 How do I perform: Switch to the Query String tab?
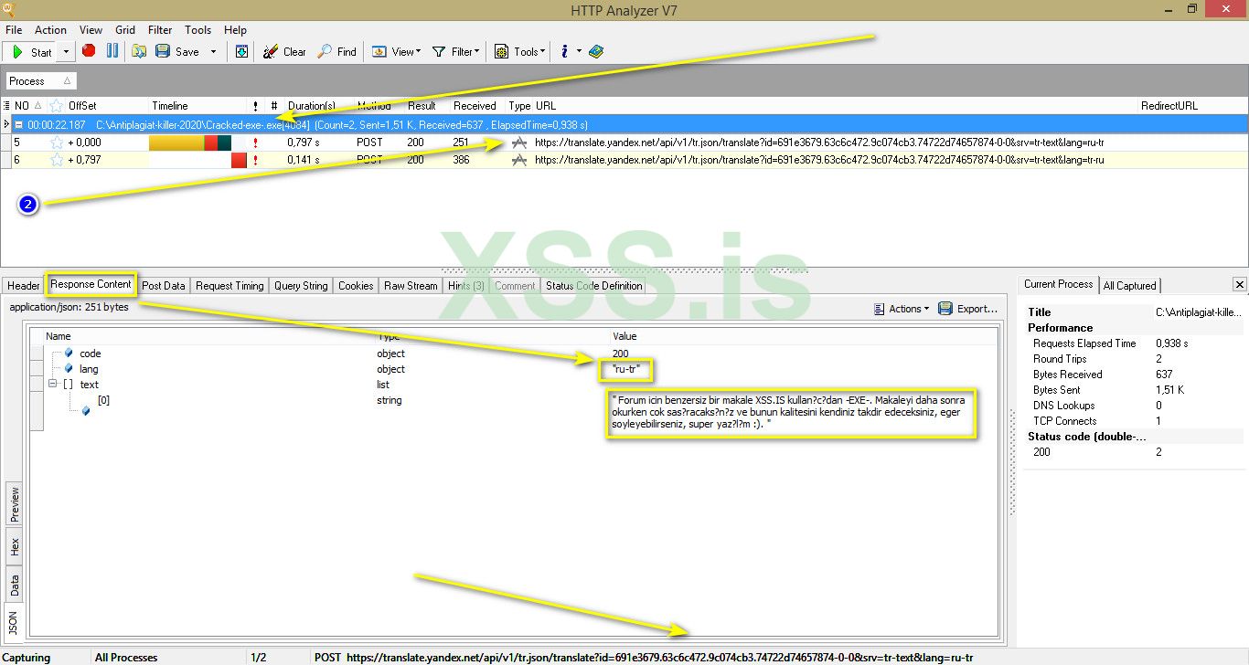point(301,286)
